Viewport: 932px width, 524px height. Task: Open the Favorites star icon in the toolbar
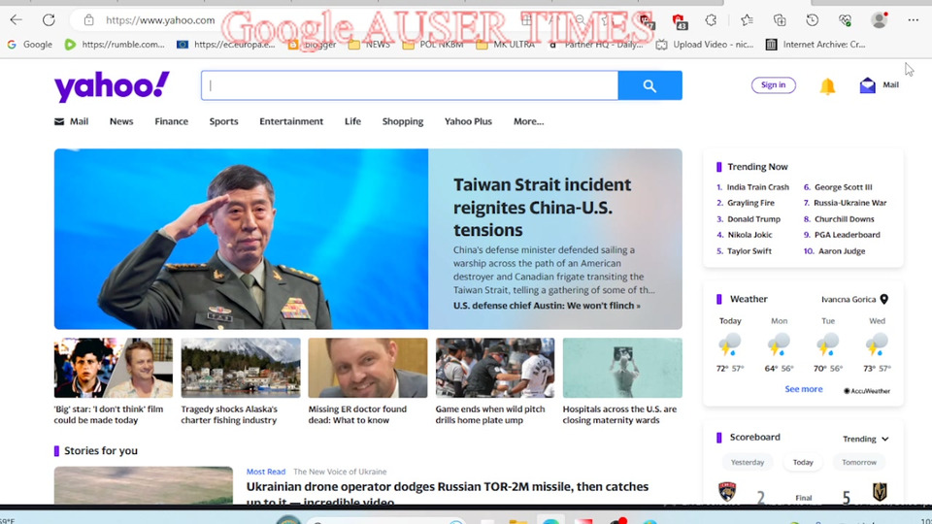click(748, 20)
